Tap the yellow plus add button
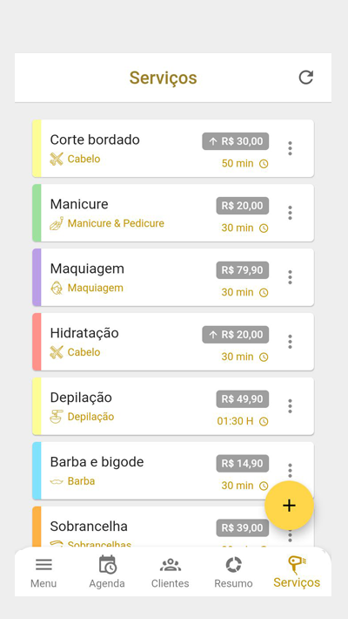 tap(289, 506)
